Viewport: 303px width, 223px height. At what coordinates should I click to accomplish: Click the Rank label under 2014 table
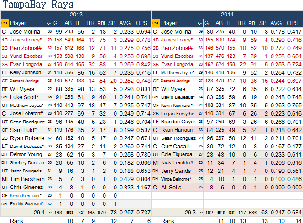(168, 221)
